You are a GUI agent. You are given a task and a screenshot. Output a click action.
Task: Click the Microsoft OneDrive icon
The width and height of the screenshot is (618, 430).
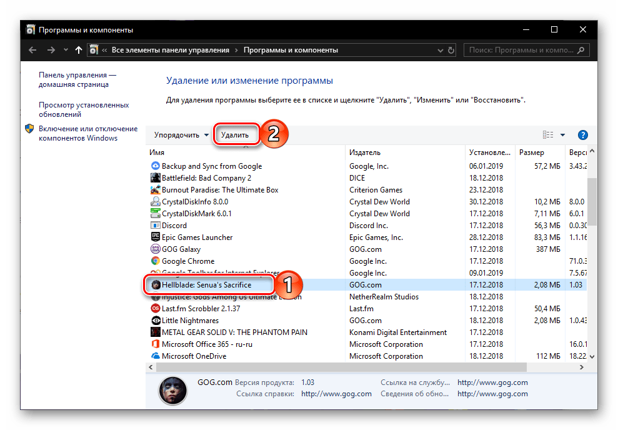tap(156, 356)
